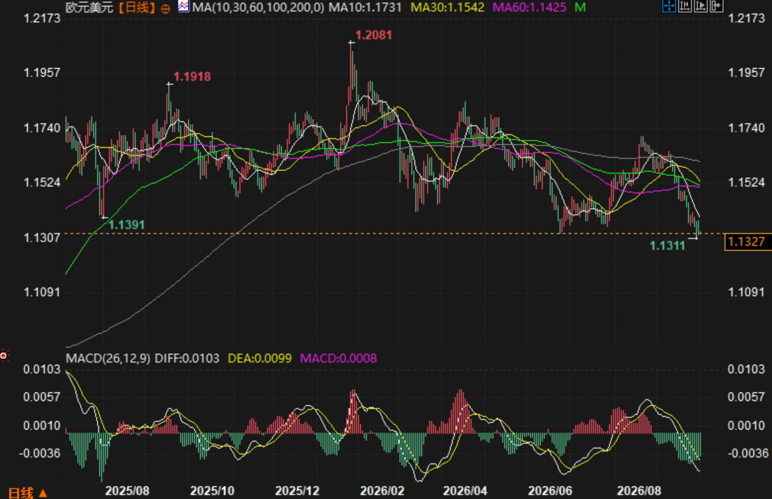Select the MA(10,30,60,100,200,0) indicator label

click(258, 7)
